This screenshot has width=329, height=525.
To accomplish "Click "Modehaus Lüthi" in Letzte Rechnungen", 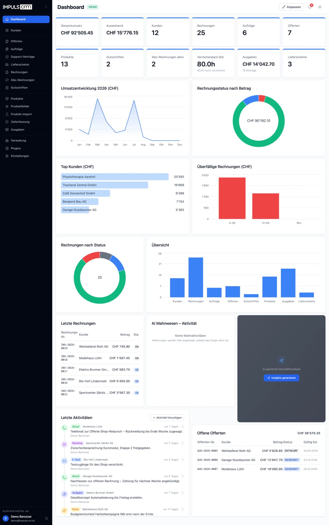I will point(90,358).
